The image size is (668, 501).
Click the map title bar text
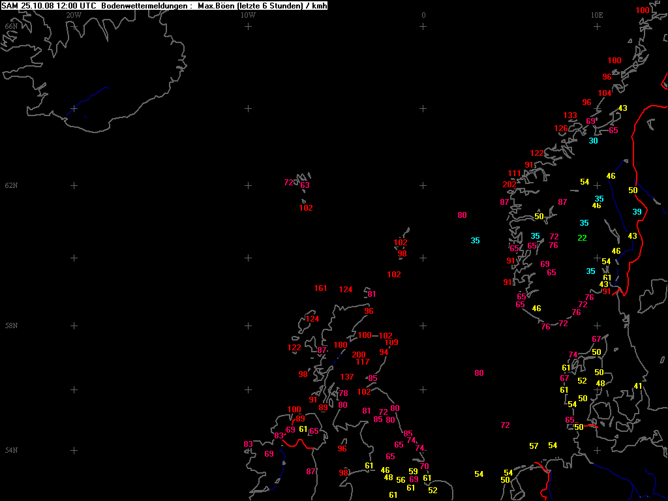point(164,6)
